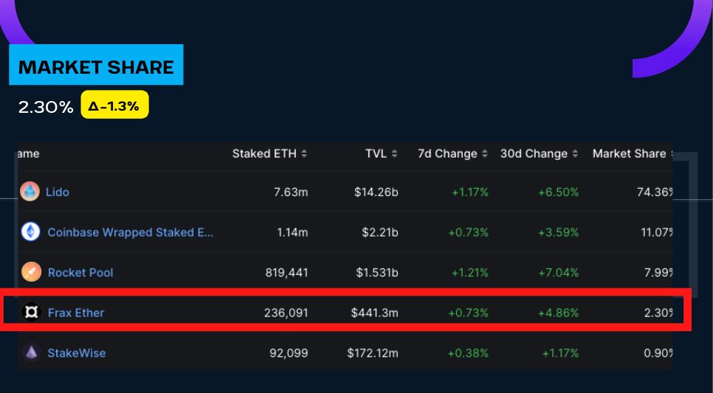Sort table by Staked ETH arrows
Viewport: 713px width, 393px height.
pos(304,154)
